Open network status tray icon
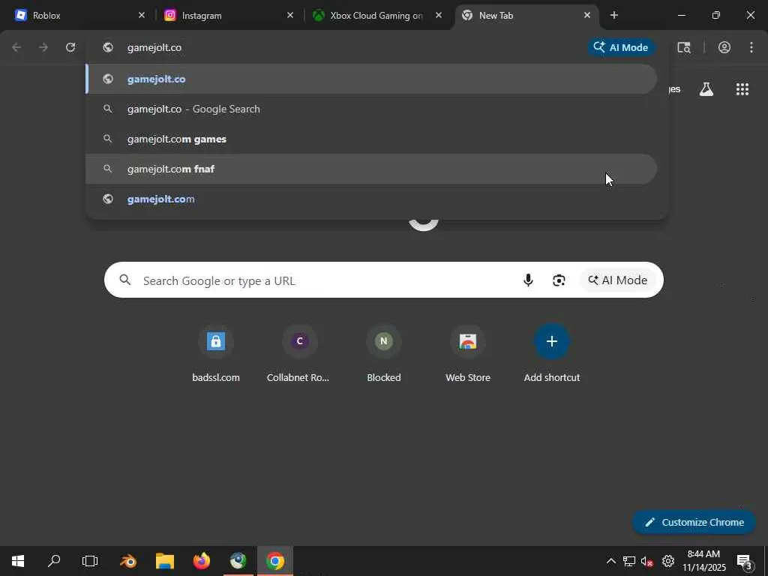Screen dimensions: 768x576 [x=629, y=561]
